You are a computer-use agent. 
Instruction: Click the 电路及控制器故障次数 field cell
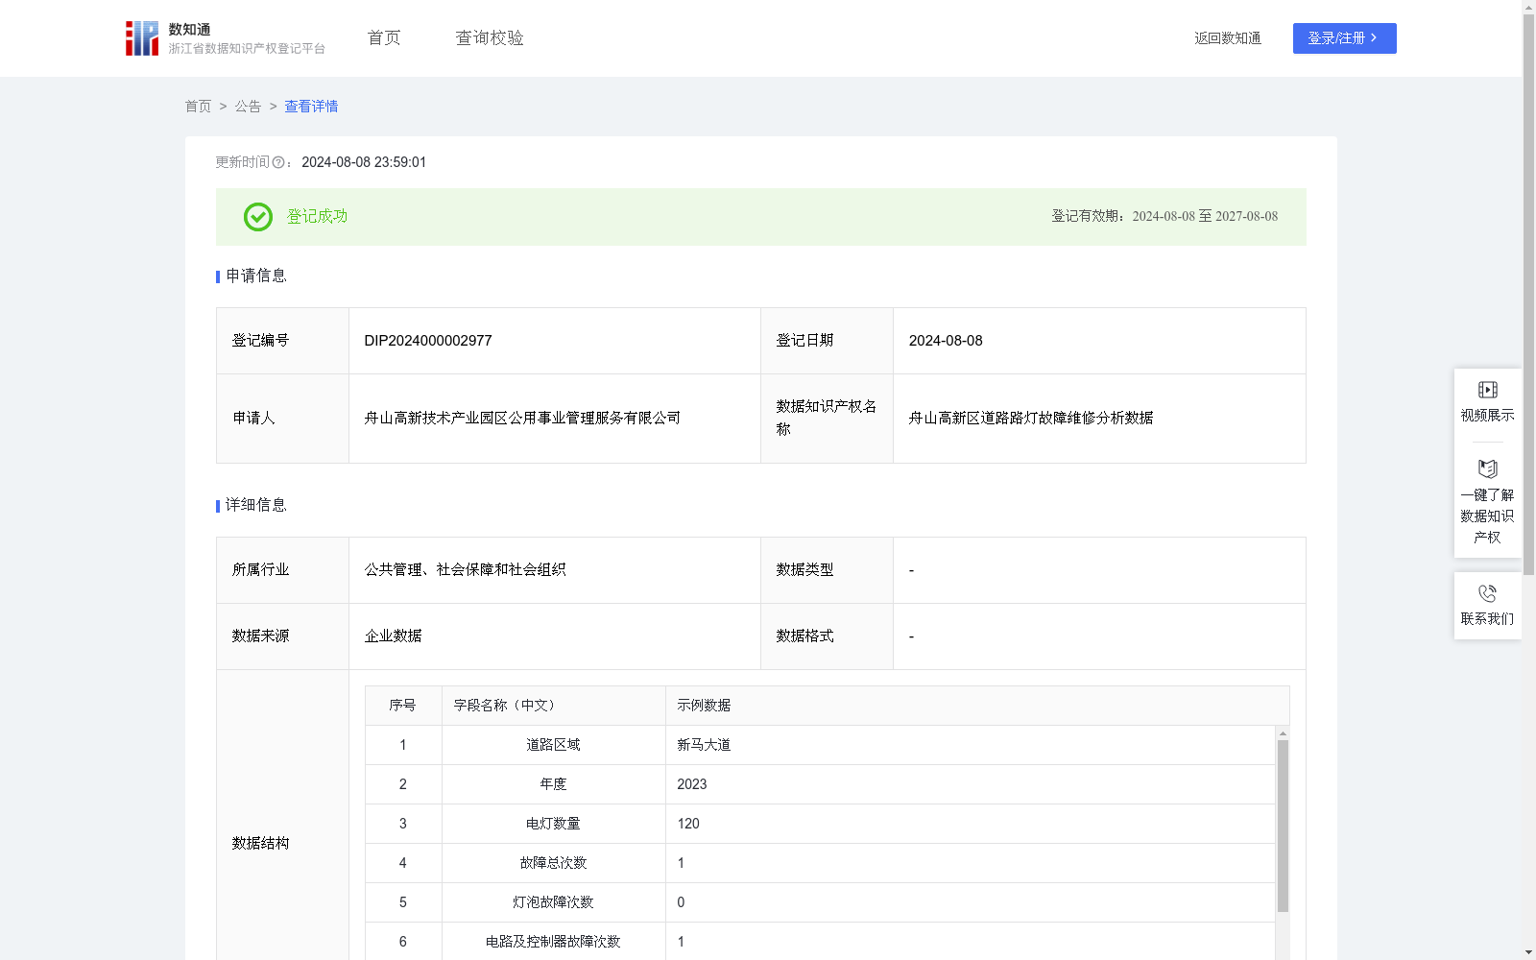[x=554, y=942]
